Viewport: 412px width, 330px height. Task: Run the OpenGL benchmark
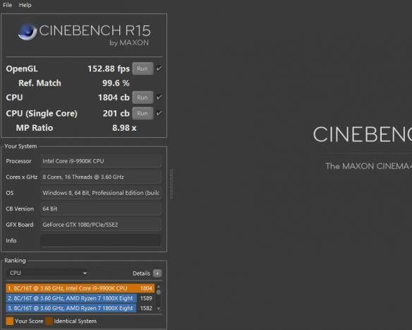tap(143, 69)
